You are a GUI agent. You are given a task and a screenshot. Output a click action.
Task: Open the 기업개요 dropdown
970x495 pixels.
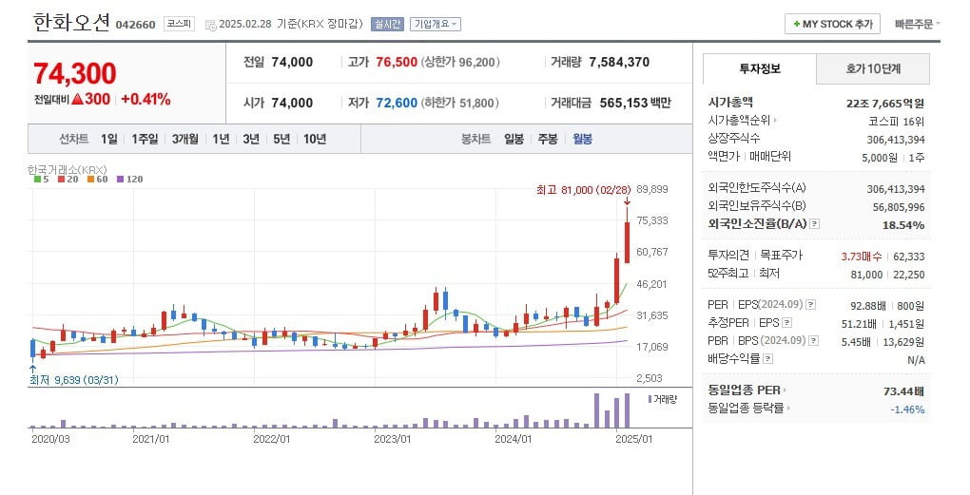(435, 24)
